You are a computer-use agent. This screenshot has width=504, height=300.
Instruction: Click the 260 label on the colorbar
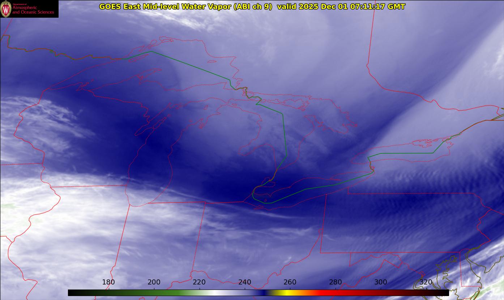[290, 282]
